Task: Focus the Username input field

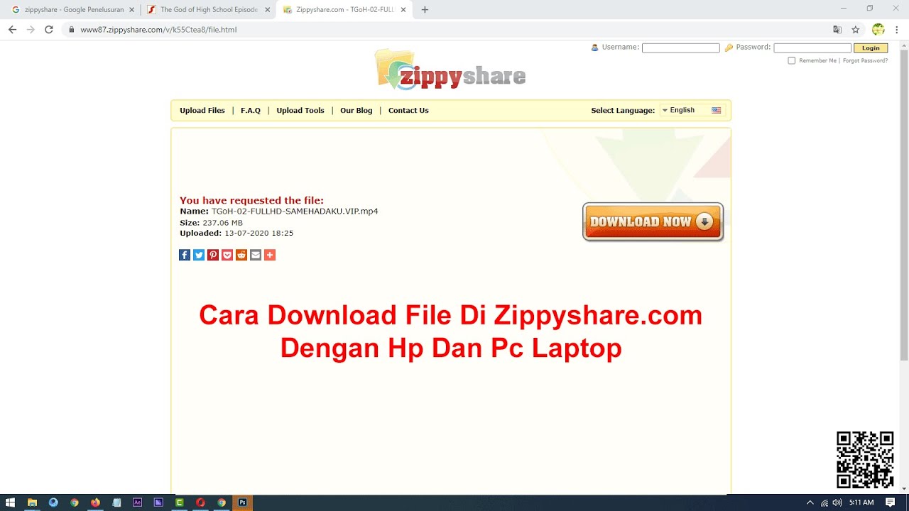Action: click(x=681, y=48)
